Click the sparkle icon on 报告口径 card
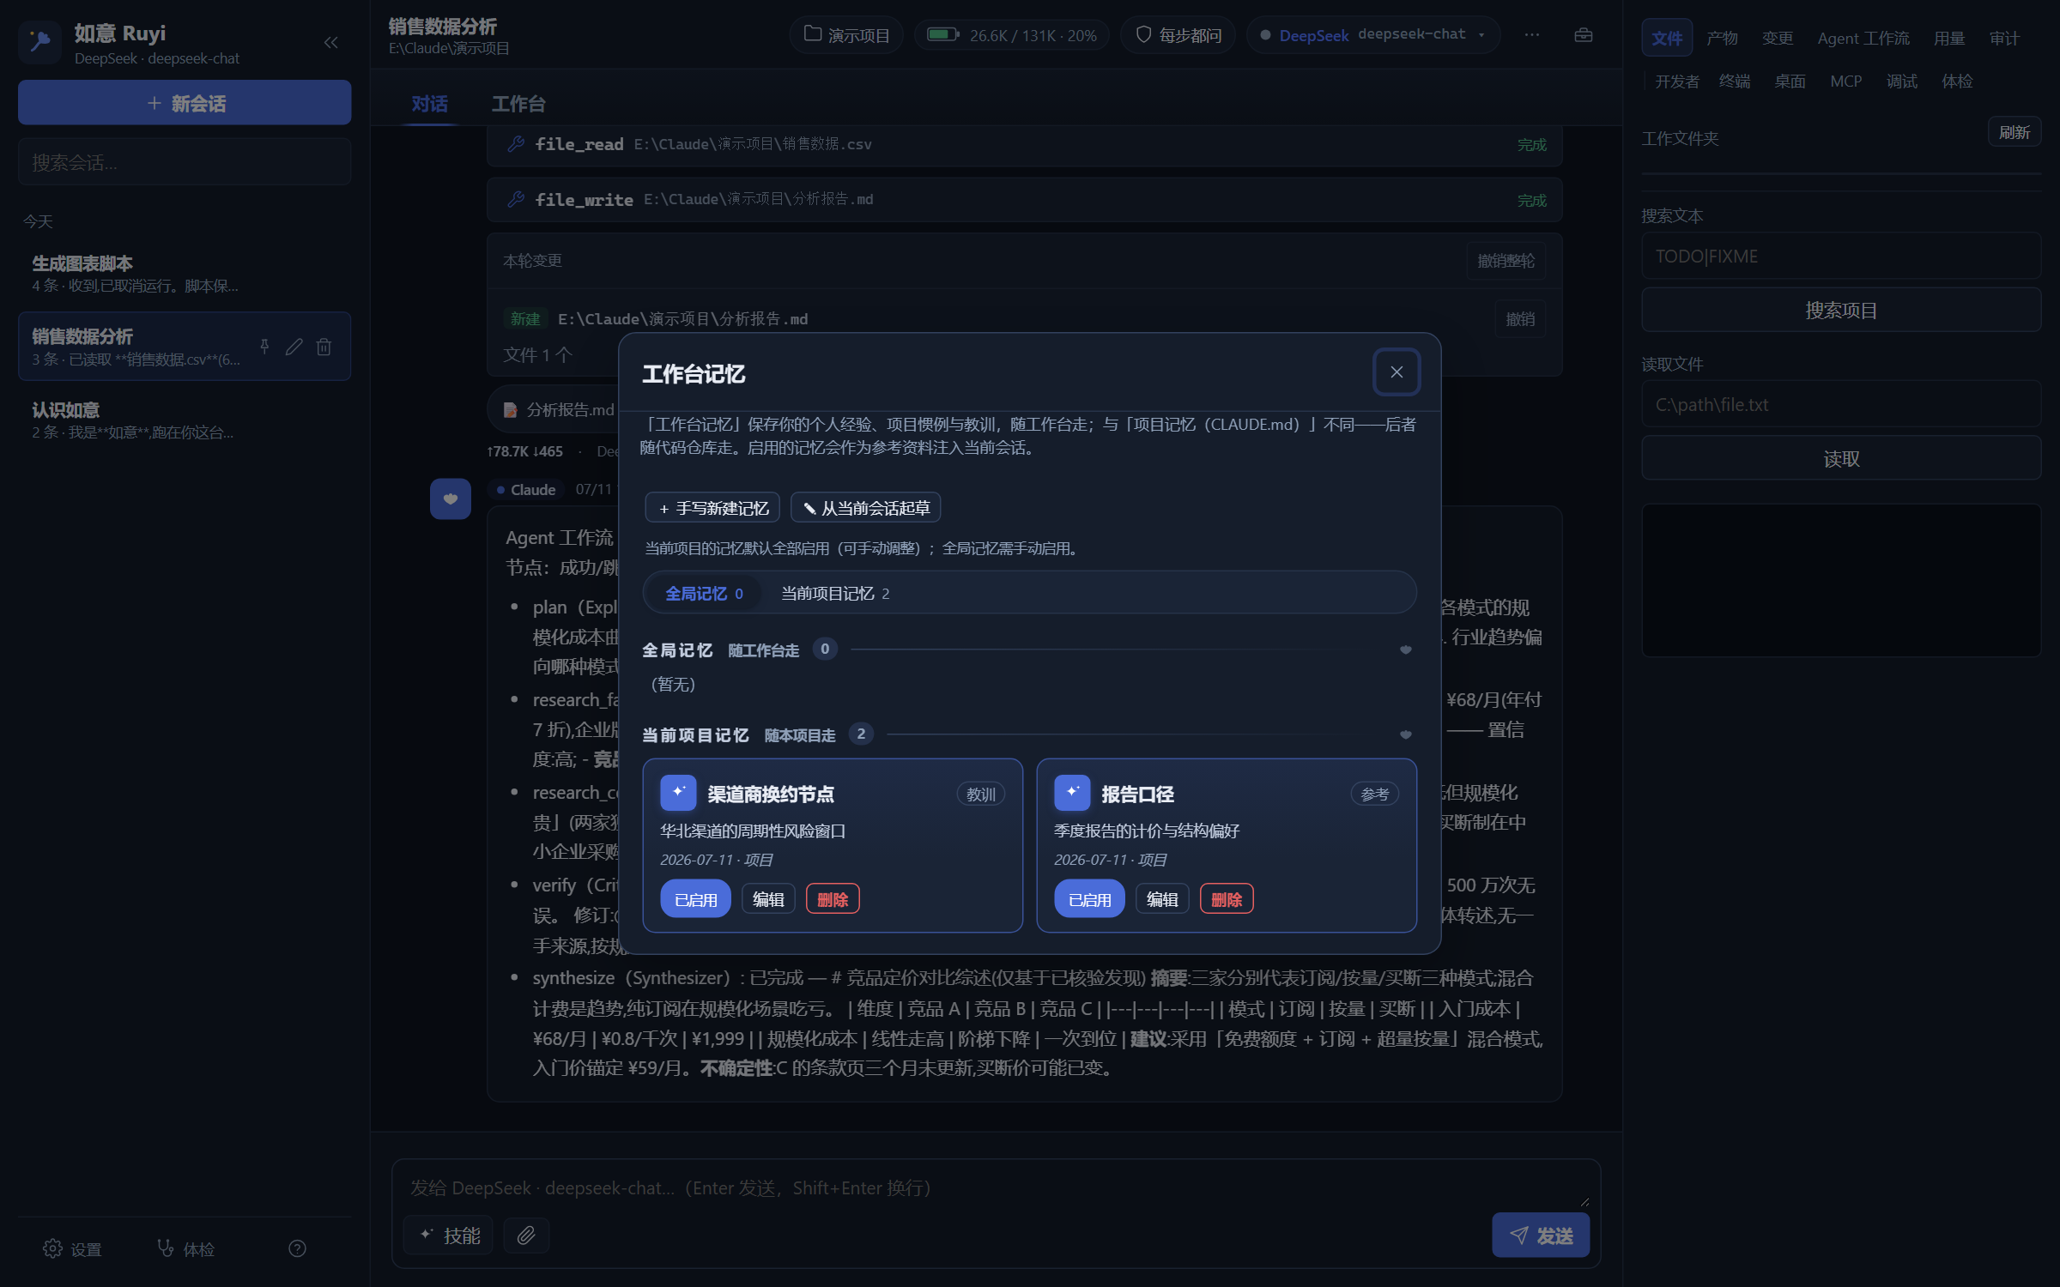The image size is (2060, 1287). [1072, 793]
